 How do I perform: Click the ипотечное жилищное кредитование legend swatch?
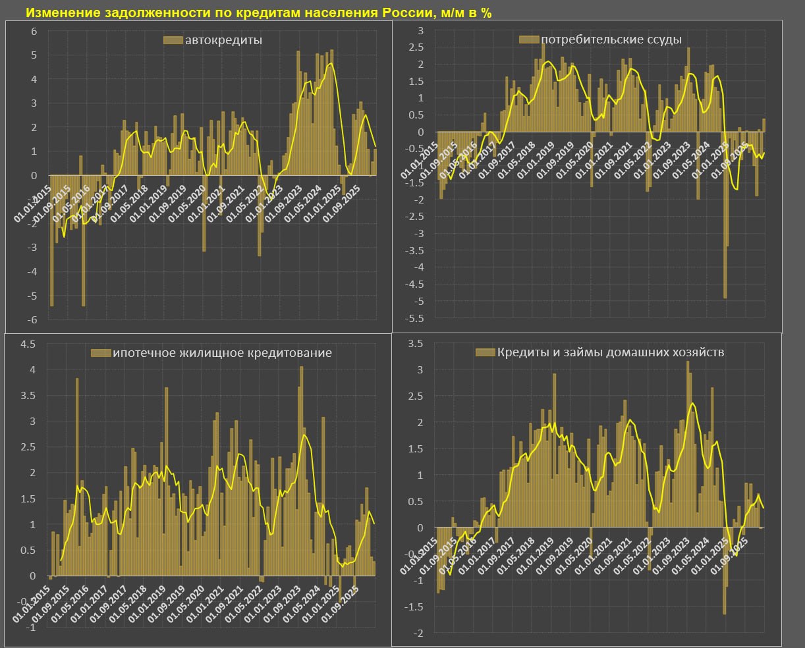tap(101, 353)
